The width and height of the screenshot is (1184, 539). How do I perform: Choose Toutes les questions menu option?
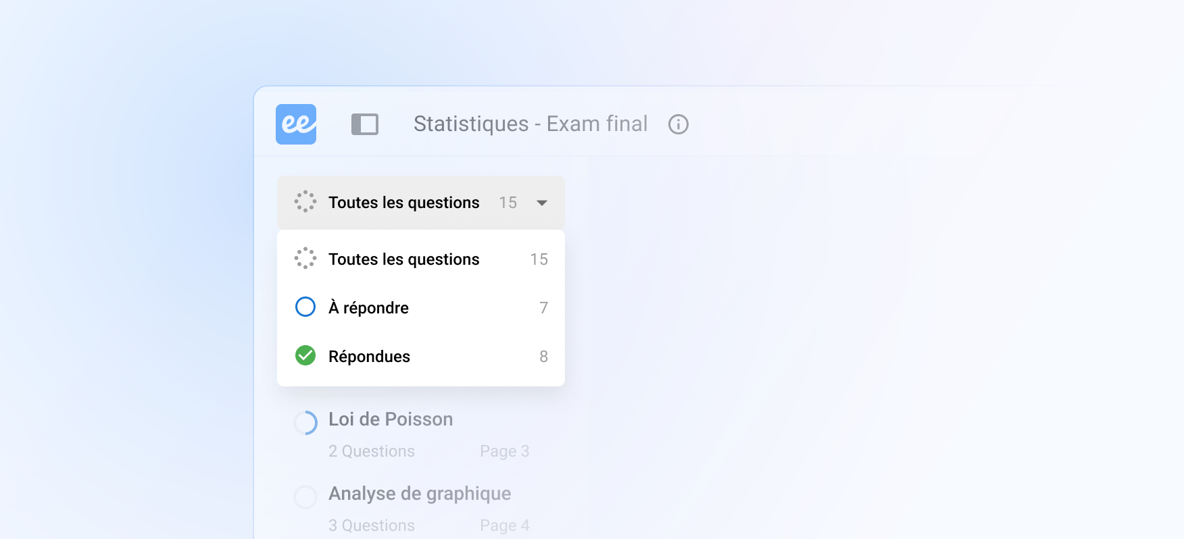[x=403, y=259]
